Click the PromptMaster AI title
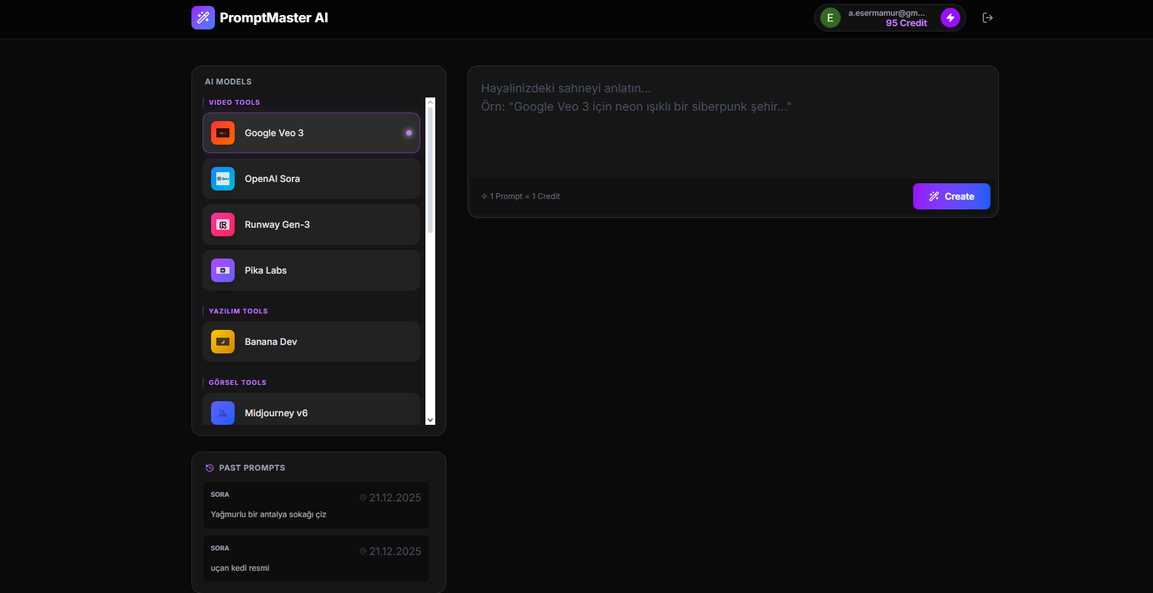 click(x=274, y=18)
